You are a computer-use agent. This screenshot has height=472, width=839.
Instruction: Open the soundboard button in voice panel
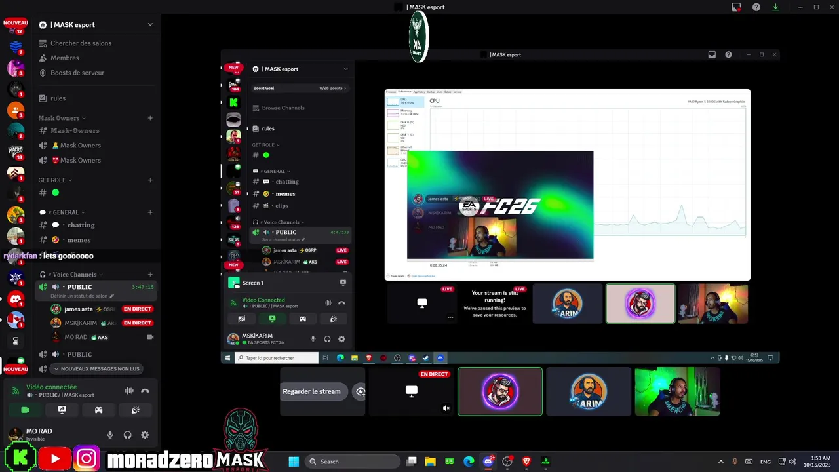tap(135, 410)
